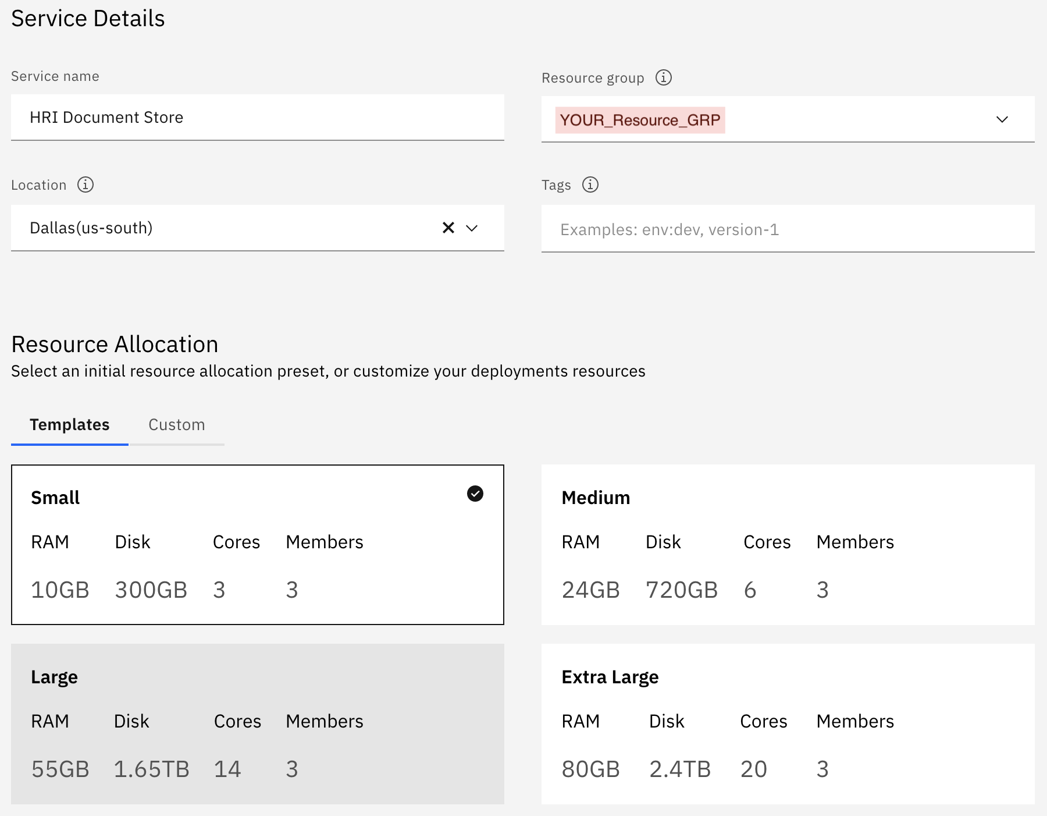The width and height of the screenshot is (1047, 816).
Task: Click the 14 cores value in Large
Action: pos(227,769)
